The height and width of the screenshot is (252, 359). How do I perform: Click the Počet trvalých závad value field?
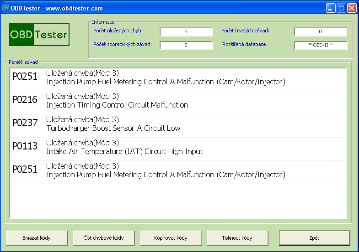[x=320, y=32]
